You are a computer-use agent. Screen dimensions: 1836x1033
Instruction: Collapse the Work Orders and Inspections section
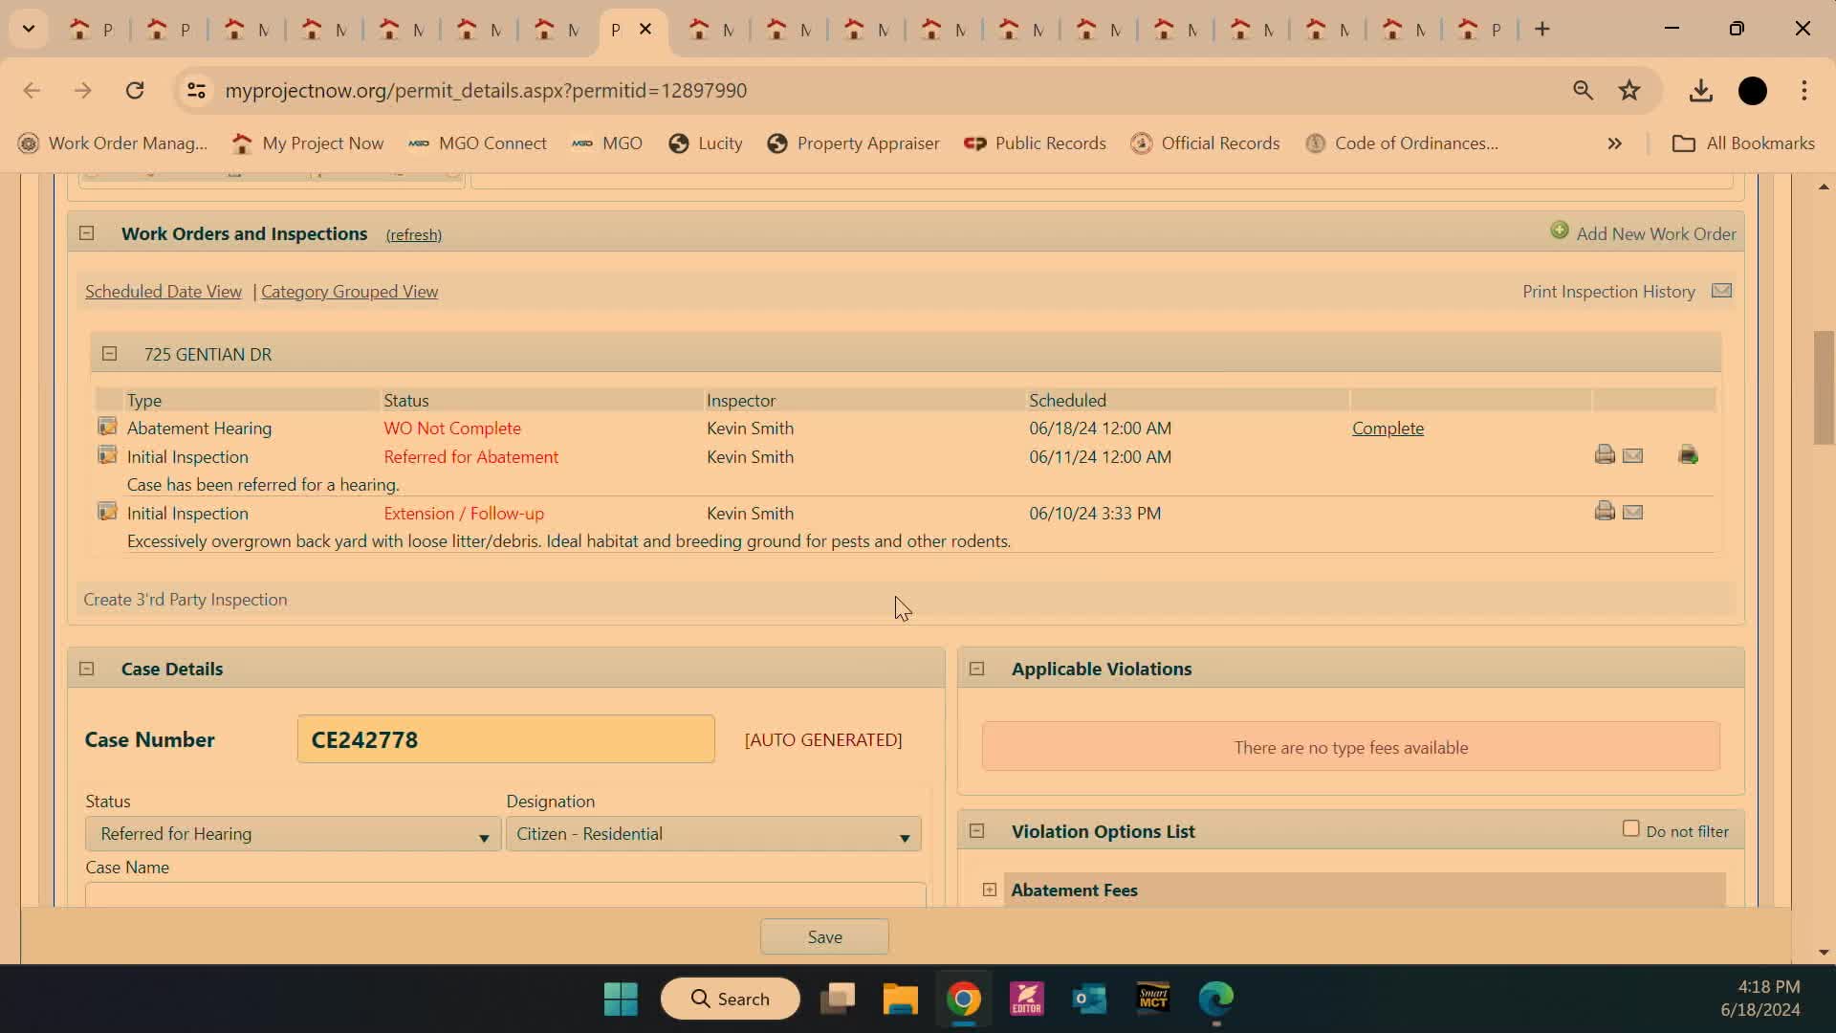pyautogui.click(x=87, y=233)
